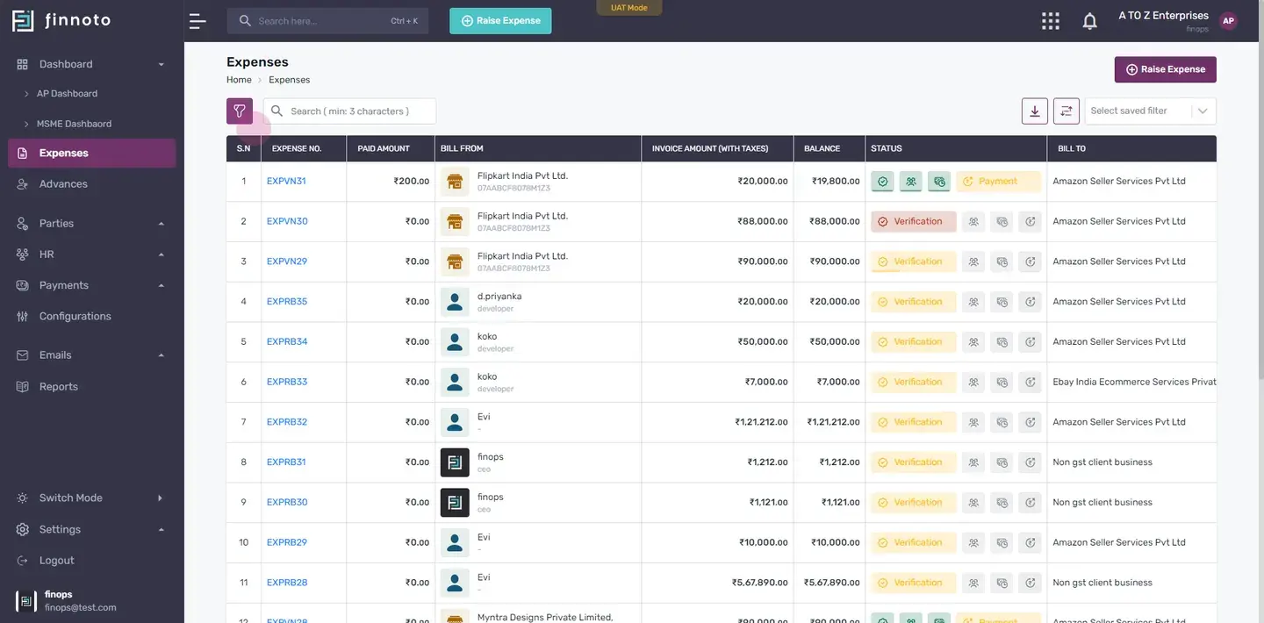
Task: Click the teal Raise Expense button in header
Action: [x=500, y=21]
